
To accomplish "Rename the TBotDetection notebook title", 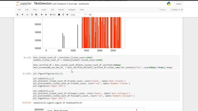I will (x=43, y=4).
